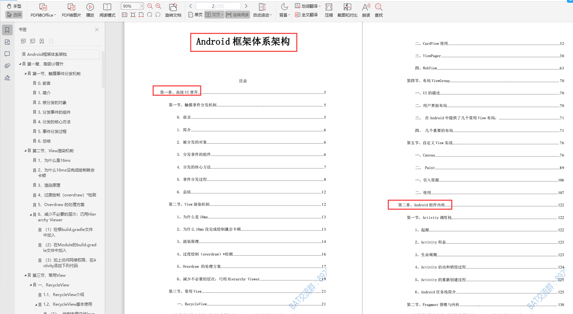
Task: Open comments panel in sidebar
Action: 7,54
